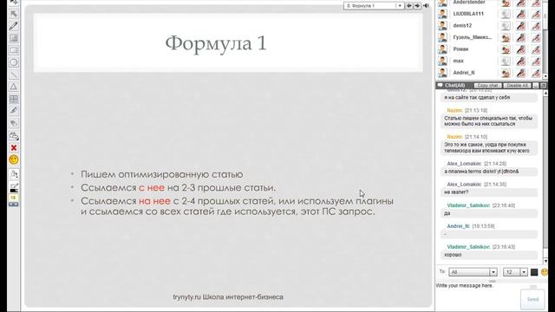Toggle webcam permission for Andrei_N

(506, 73)
